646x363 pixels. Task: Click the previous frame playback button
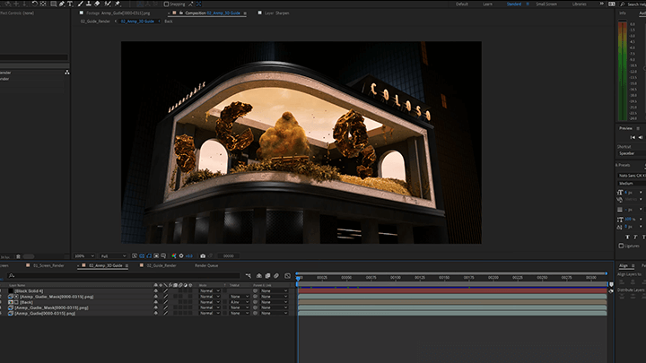click(641, 137)
